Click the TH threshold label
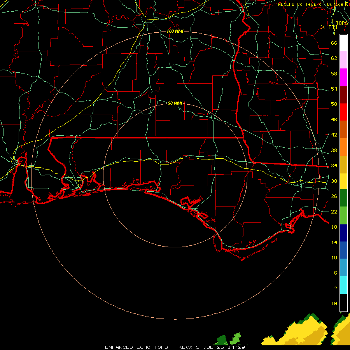 (334, 303)
